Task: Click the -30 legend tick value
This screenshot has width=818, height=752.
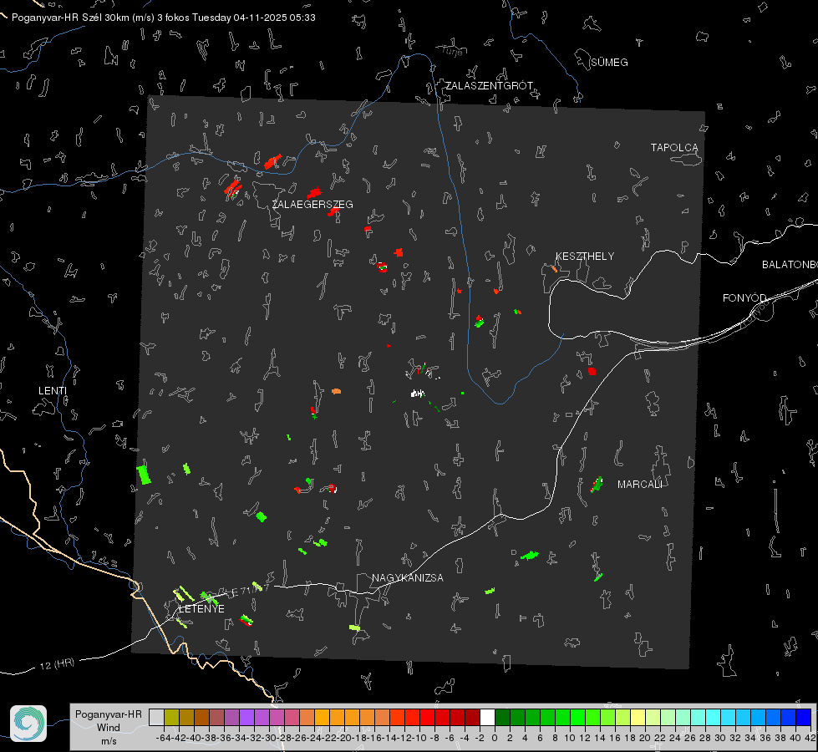Action: [x=269, y=738]
